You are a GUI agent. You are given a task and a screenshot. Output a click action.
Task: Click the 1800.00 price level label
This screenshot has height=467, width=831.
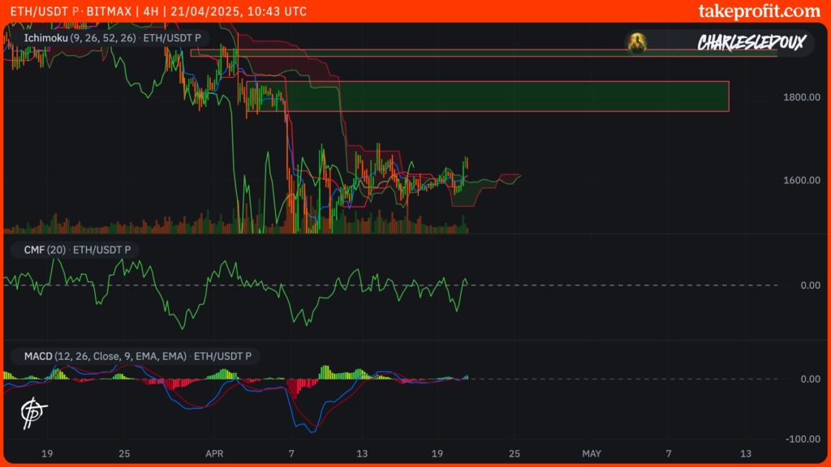[803, 95]
